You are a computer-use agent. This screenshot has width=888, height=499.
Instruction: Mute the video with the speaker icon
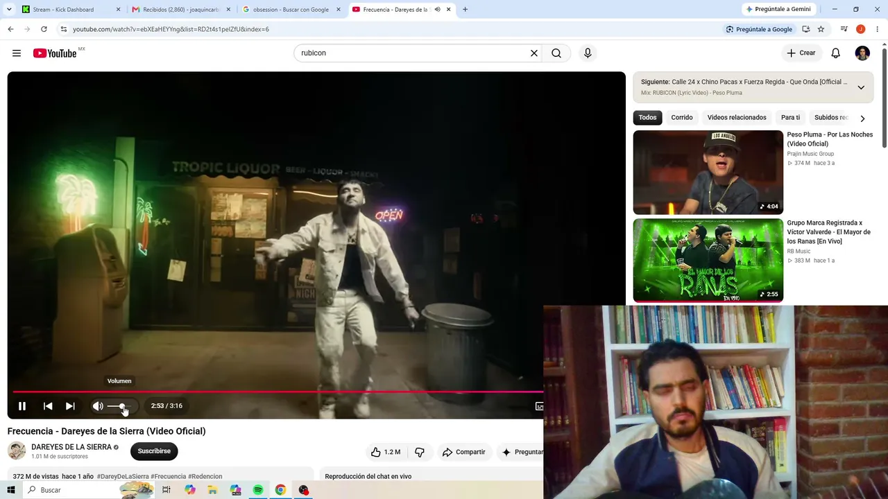[98, 406]
